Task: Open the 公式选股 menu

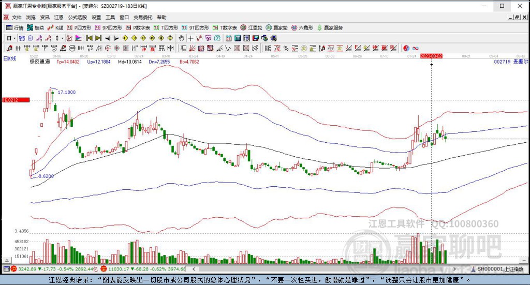Action: [x=78, y=17]
